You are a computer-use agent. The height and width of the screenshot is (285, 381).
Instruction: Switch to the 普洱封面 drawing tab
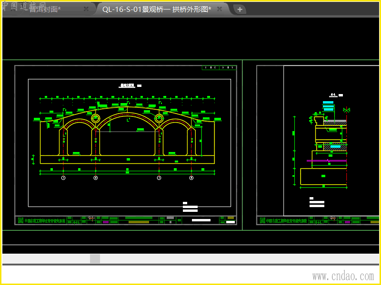45,9
